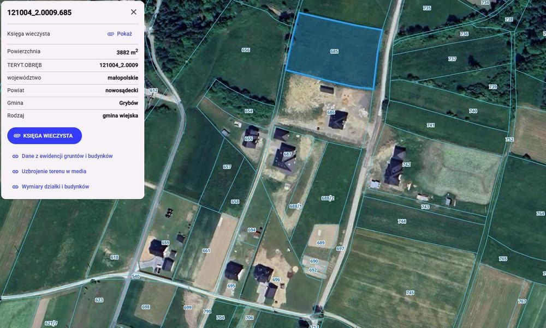Click the Gmina value Grybów
Image resolution: width=546 pixels, height=328 pixels.
[x=128, y=103]
